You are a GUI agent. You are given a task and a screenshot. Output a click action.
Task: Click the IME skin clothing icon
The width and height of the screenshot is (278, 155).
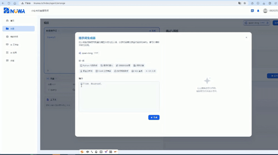(106, 152)
